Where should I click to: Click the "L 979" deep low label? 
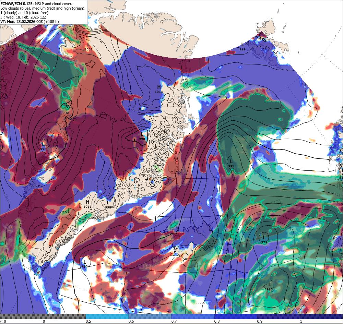[264, 240]
